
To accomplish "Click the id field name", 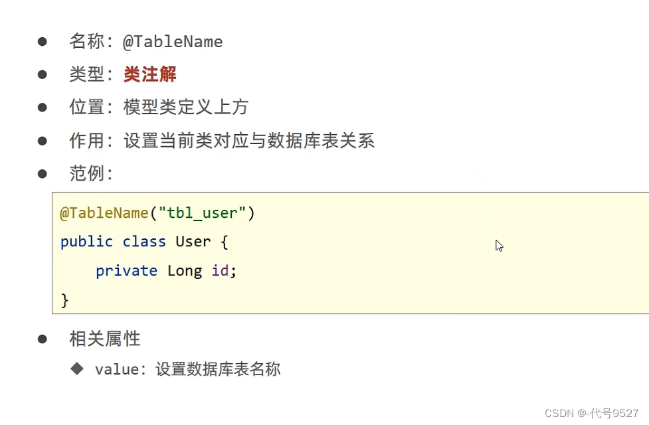I will [220, 271].
